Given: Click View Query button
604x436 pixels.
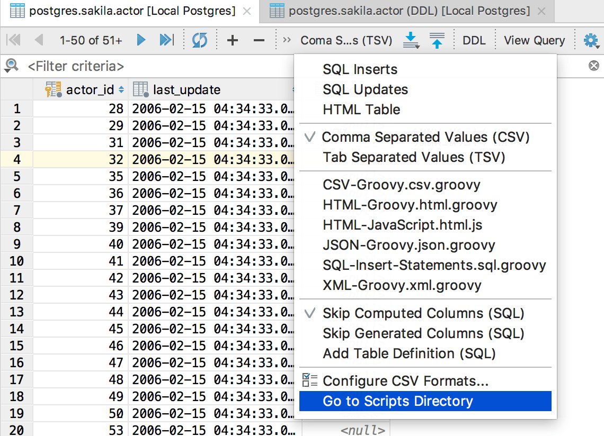Looking at the screenshot, I should [534, 40].
